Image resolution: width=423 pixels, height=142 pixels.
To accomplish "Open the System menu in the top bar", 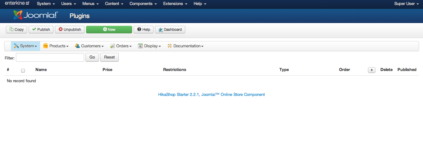I will [46, 4].
